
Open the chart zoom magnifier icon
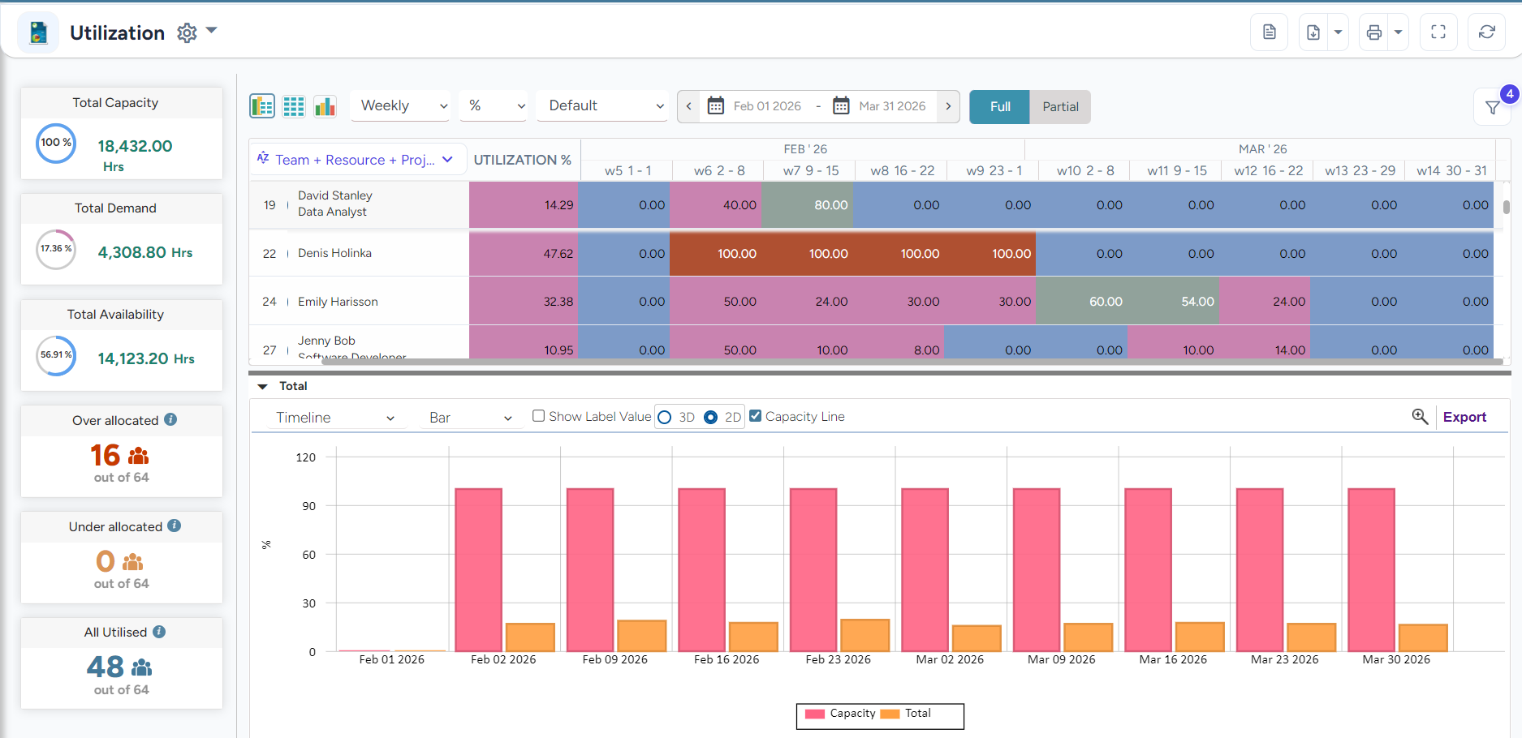point(1420,416)
